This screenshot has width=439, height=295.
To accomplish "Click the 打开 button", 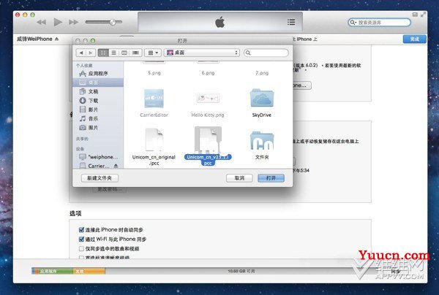I will 271,178.
